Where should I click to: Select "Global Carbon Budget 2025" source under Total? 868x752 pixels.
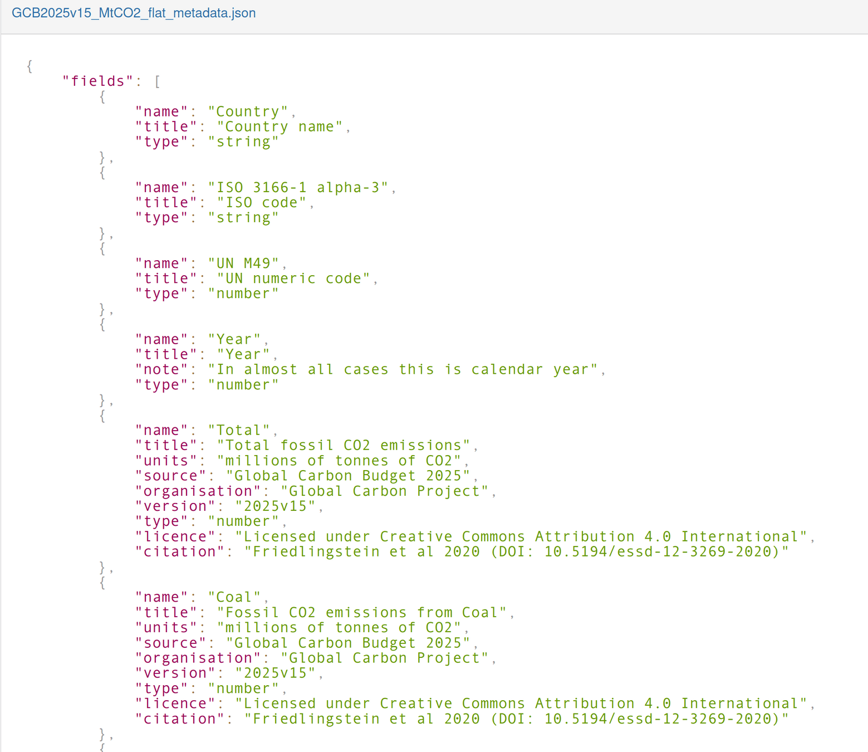[x=348, y=476]
